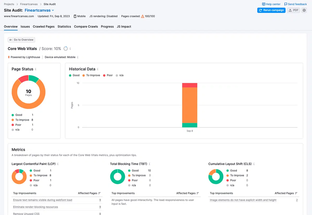Click the orange To Improve segment of Sep 8 bar
The width and height of the screenshot is (312, 215).
point(190,105)
